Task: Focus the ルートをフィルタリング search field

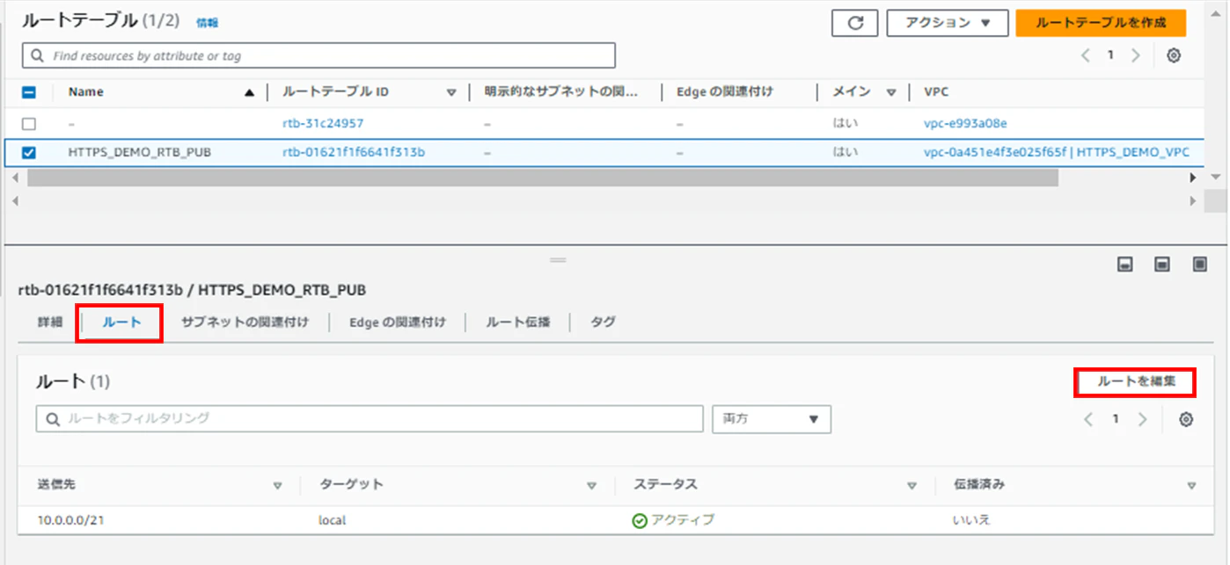Action: coord(370,419)
